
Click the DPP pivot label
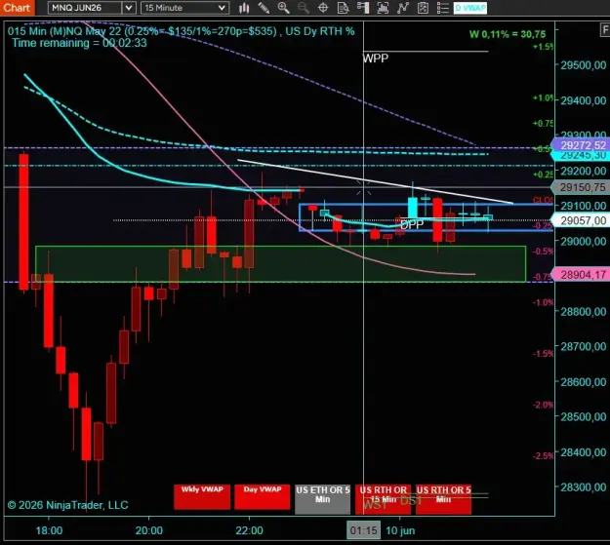click(412, 224)
